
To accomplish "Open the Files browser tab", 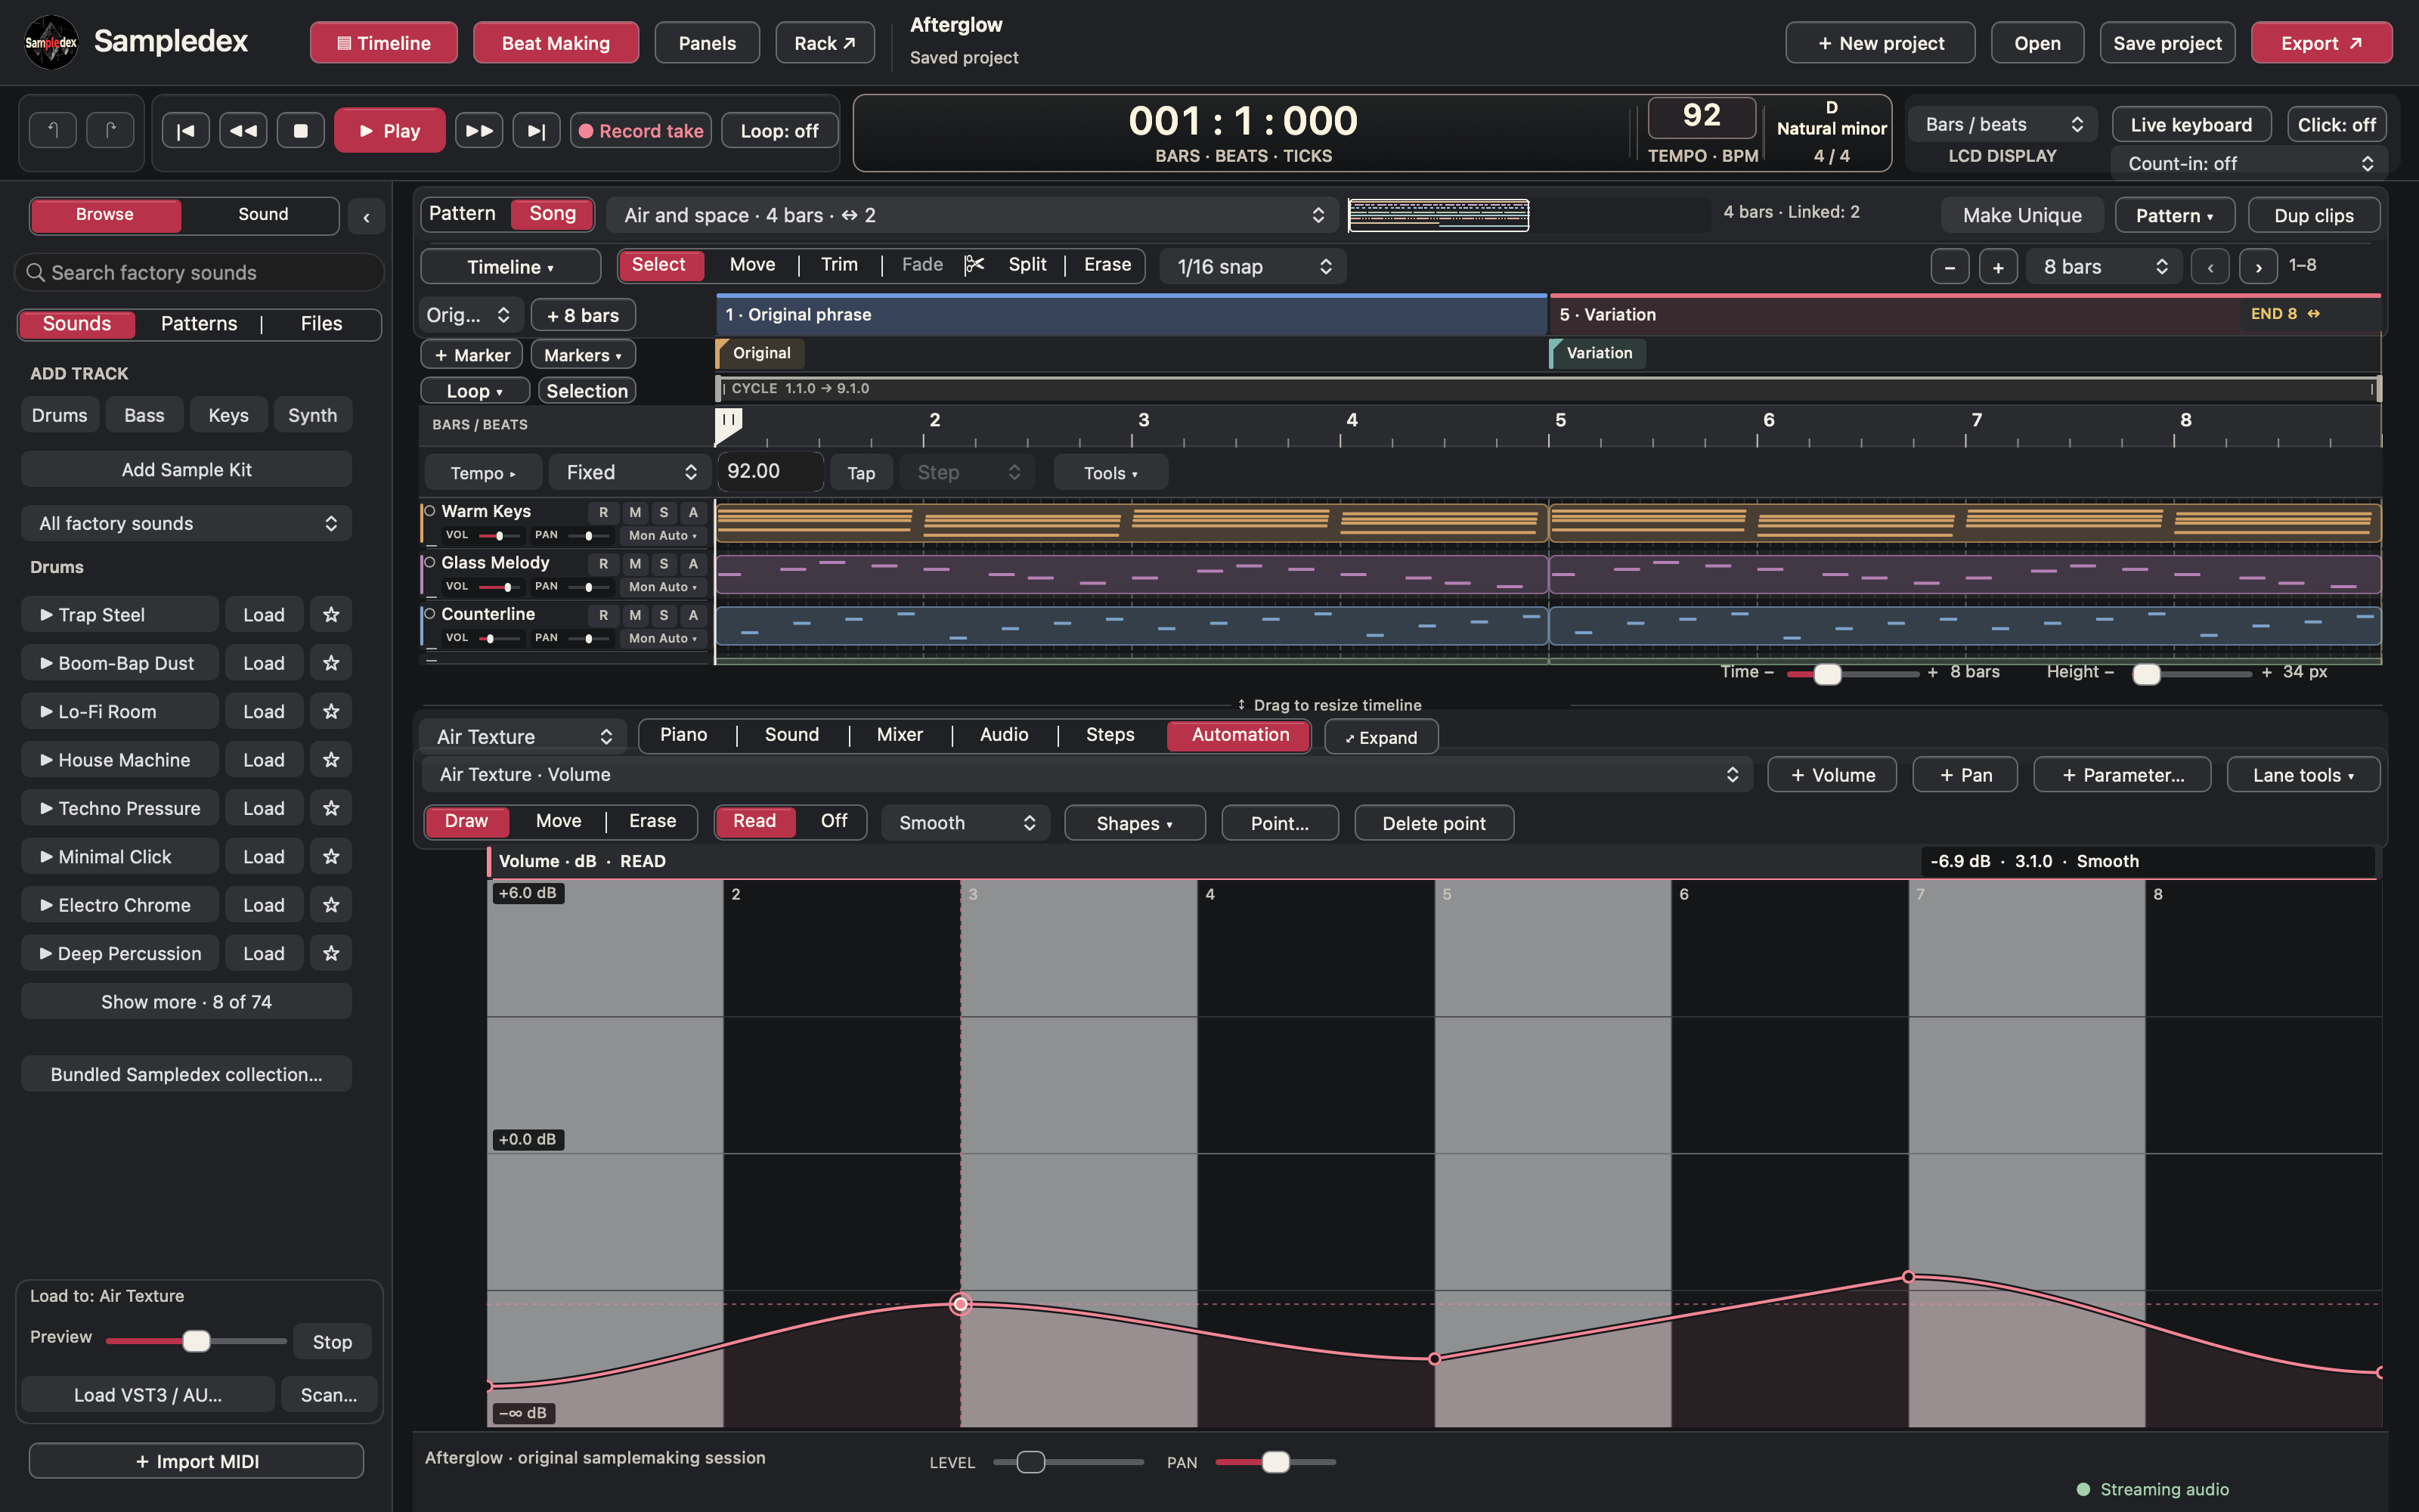I will 321,324.
